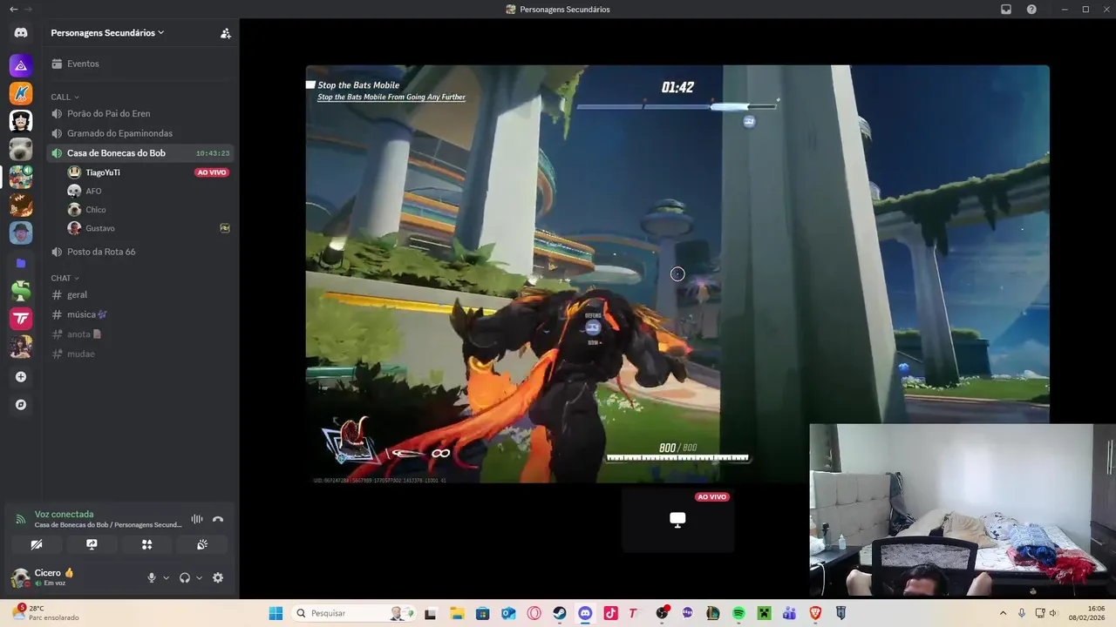Click the forward arrow in title bar

point(29,9)
